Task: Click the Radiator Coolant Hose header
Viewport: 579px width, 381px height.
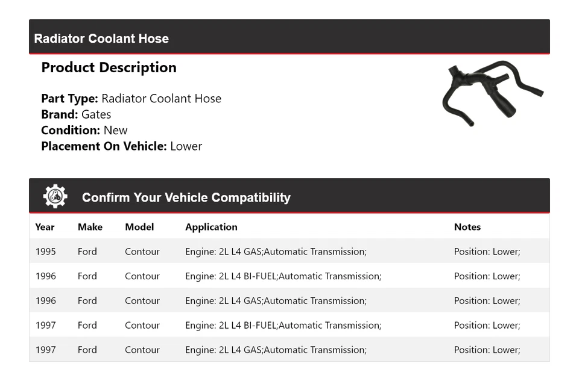Action: [101, 39]
